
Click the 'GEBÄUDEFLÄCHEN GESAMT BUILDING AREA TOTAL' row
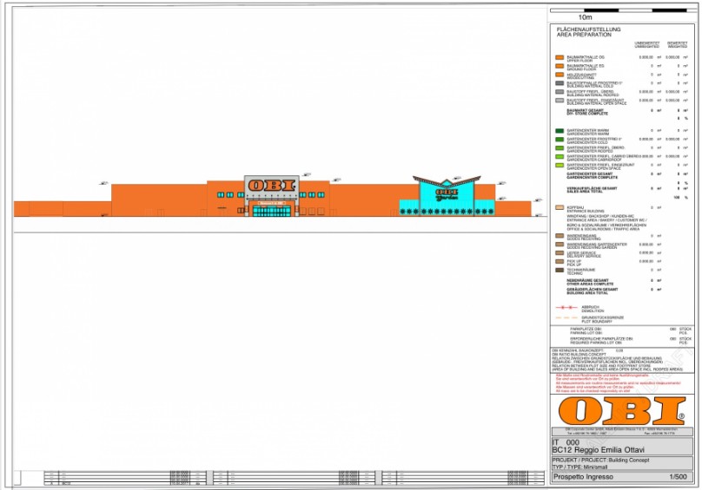tap(614, 291)
